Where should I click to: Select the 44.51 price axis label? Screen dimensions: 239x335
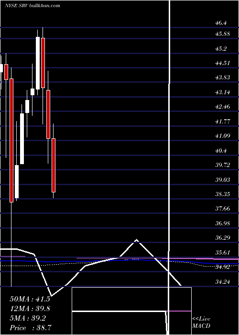click(223, 63)
